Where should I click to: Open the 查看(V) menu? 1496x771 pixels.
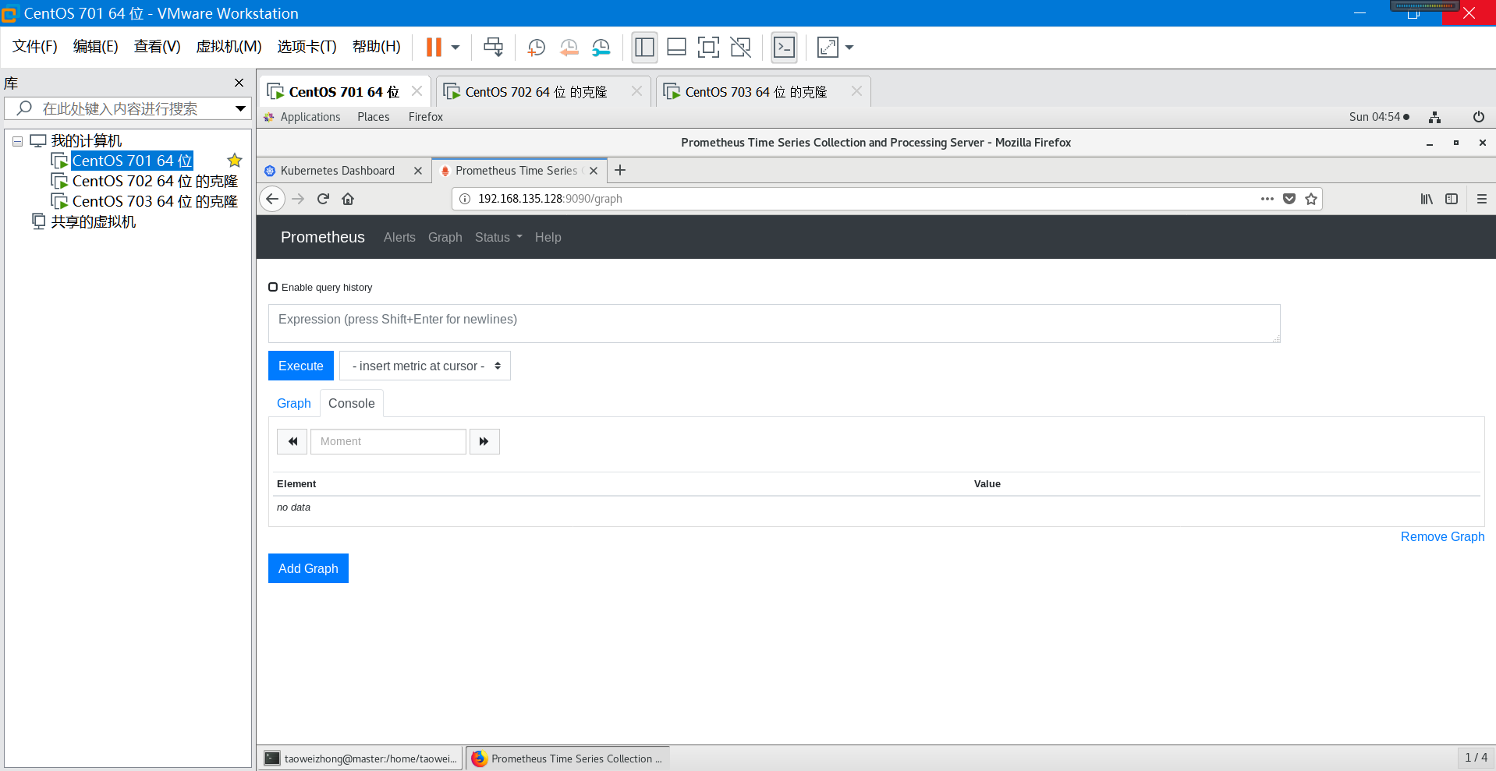pos(157,47)
